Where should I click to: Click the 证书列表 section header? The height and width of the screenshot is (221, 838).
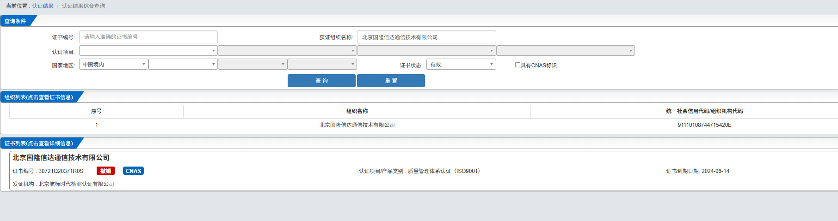(x=39, y=143)
